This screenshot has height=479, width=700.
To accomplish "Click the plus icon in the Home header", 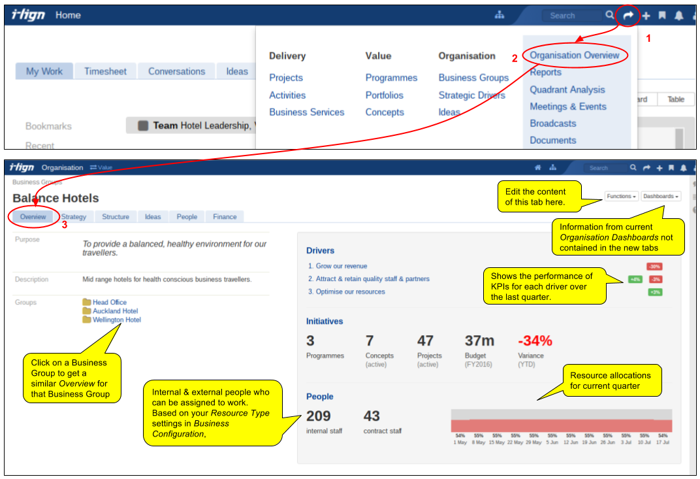I will point(646,16).
